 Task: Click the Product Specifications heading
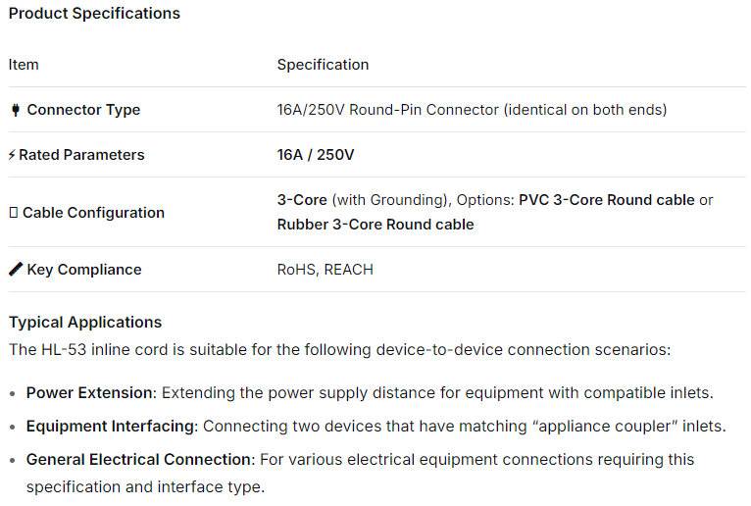pos(94,14)
